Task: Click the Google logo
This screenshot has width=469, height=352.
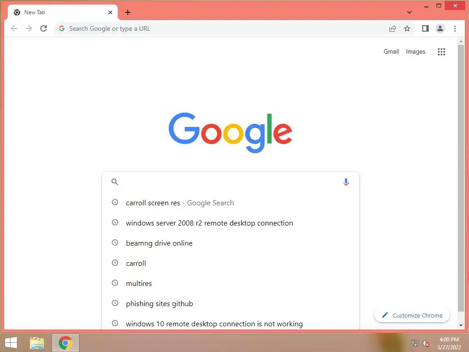Action: coord(230,132)
